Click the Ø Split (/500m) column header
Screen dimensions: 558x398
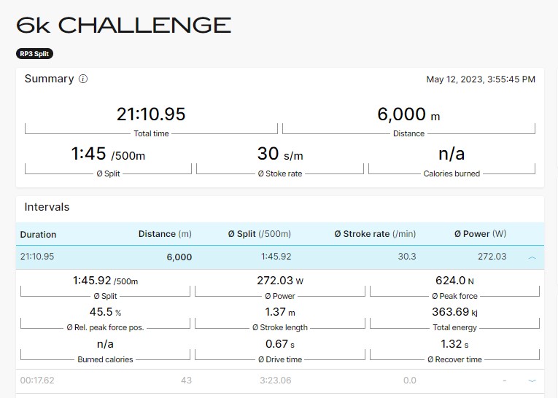[x=260, y=234]
